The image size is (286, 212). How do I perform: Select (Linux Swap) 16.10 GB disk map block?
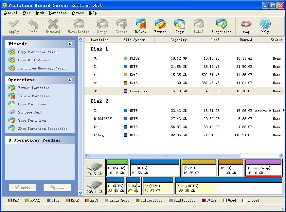coord(263,168)
